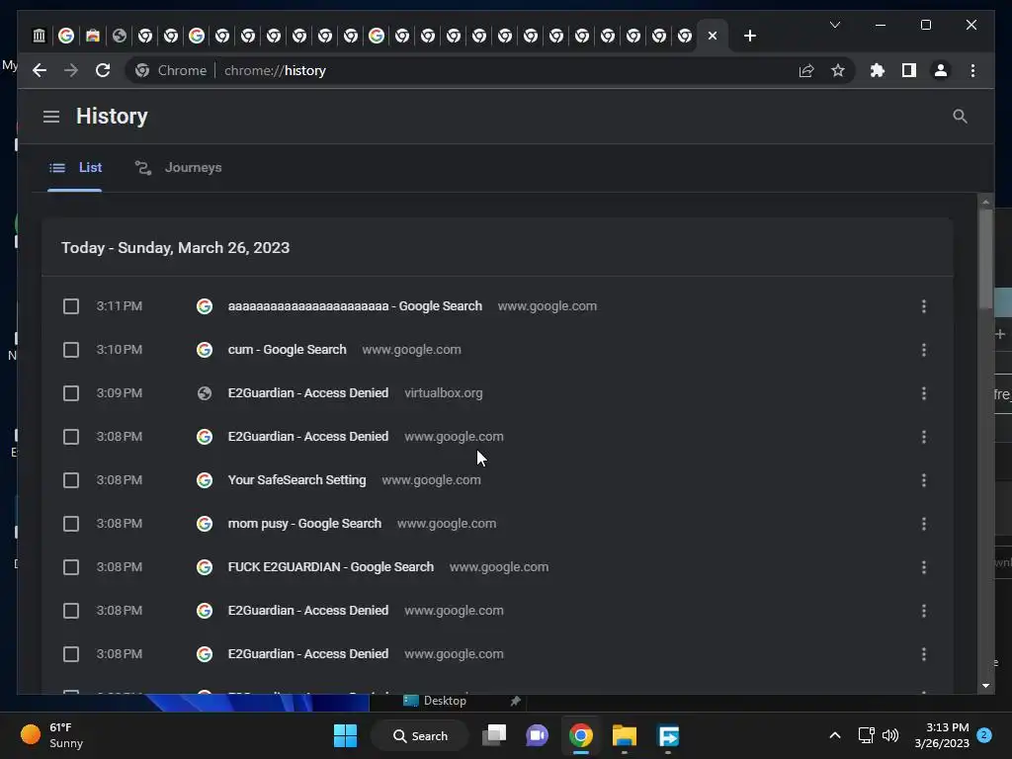Click the taskbar Search box

pyautogui.click(x=420, y=735)
